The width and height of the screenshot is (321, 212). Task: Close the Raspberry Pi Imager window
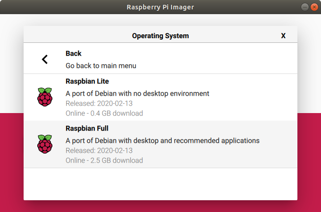click(x=314, y=7)
